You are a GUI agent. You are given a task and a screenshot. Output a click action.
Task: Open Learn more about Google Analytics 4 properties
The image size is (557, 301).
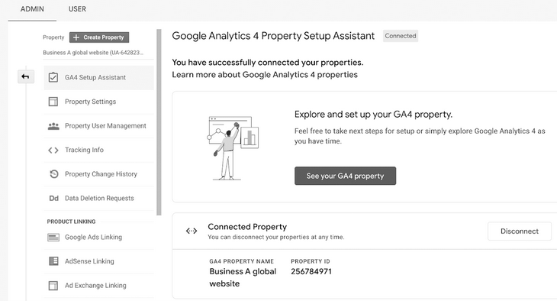(x=265, y=75)
